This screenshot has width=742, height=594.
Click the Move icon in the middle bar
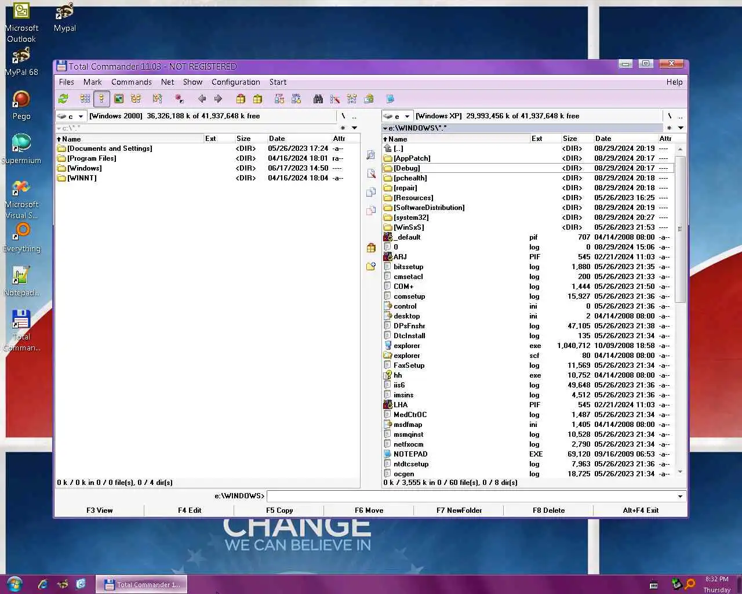[x=371, y=211]
